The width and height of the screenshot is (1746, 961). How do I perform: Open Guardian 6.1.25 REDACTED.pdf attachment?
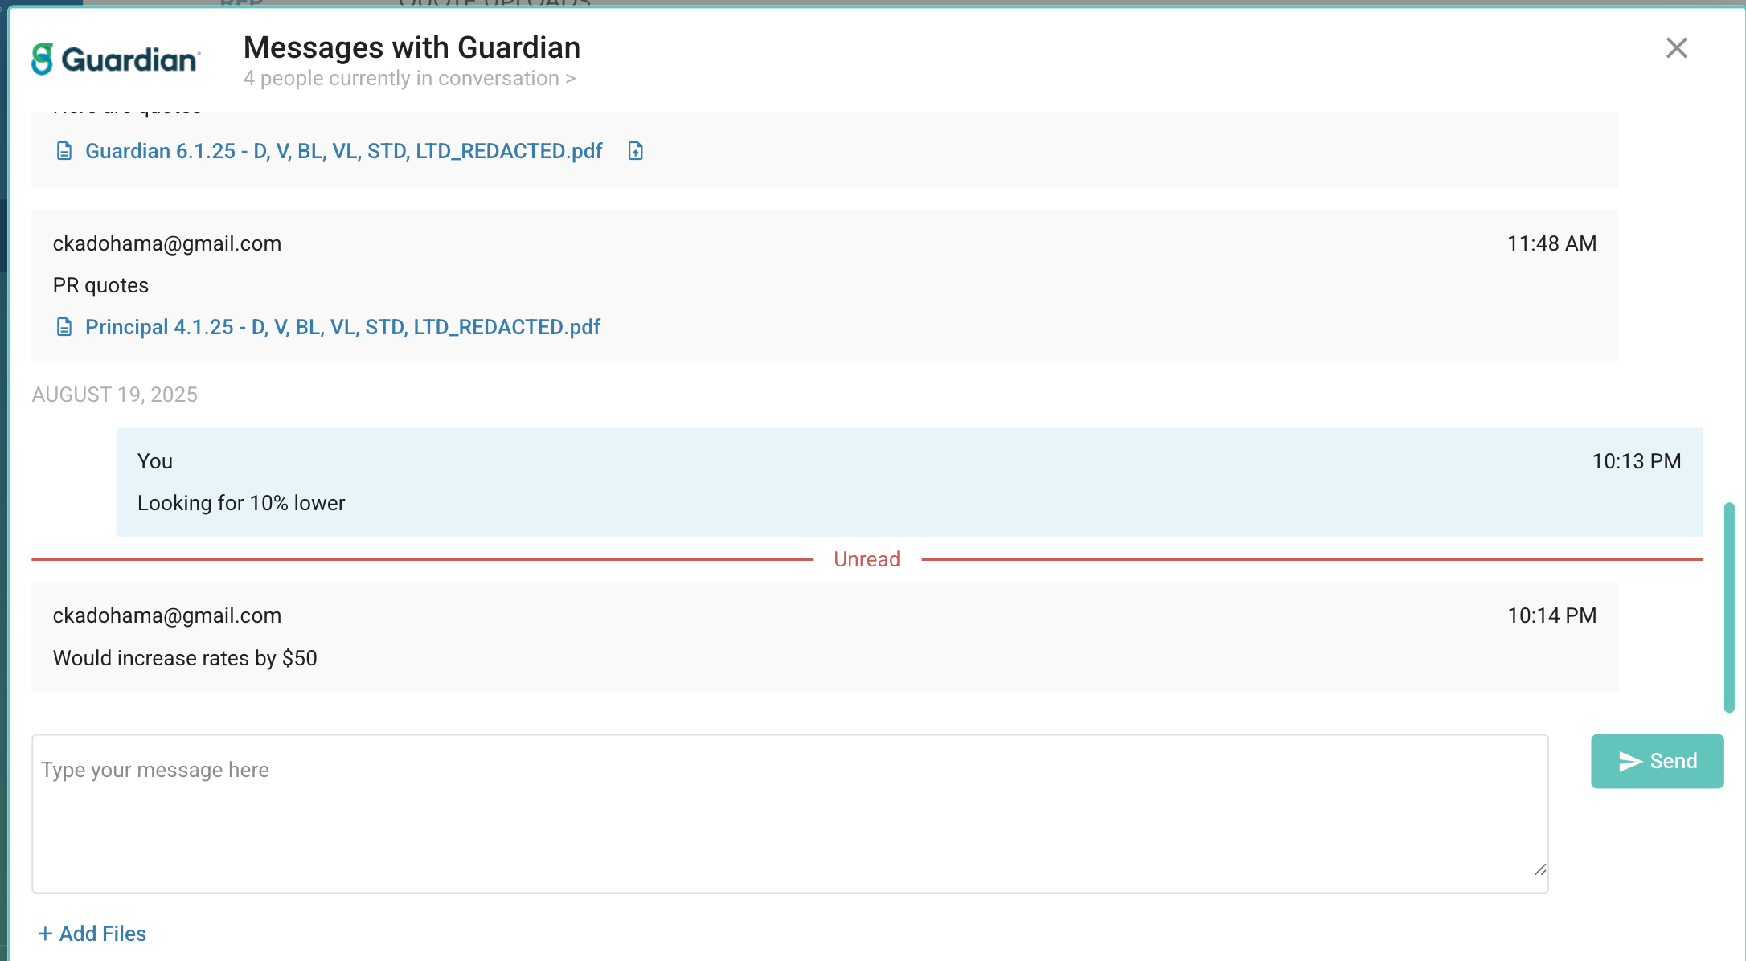click(343, 151)
